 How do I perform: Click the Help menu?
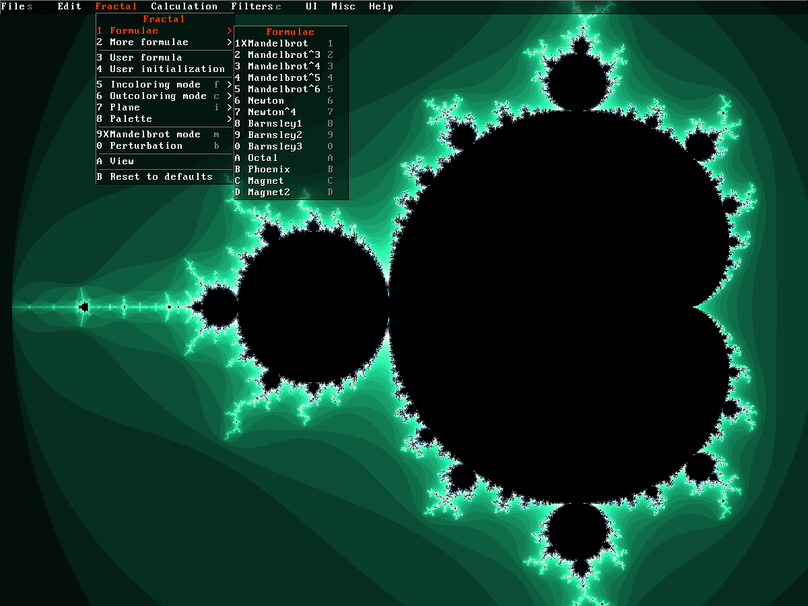tap(380, 7)
